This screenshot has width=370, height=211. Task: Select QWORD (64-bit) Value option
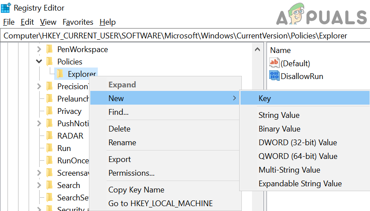[x=305, y=156]
